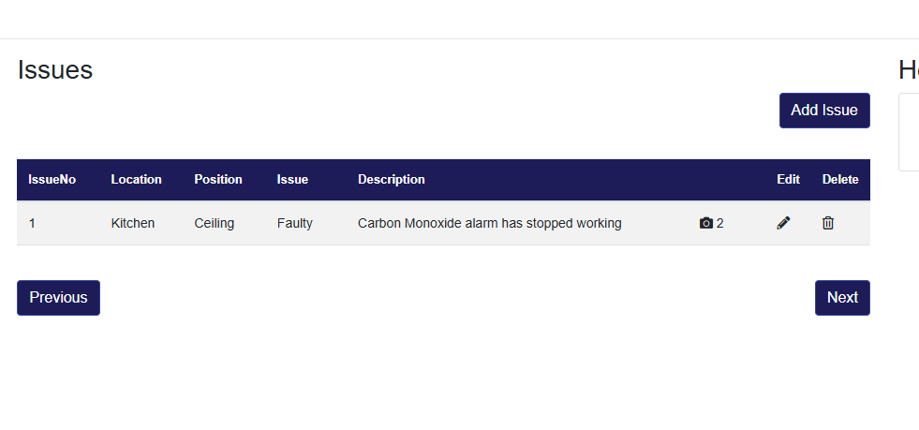Click the Edit column header
This screenshot has width=919, height=430.
tap(788, 179)
